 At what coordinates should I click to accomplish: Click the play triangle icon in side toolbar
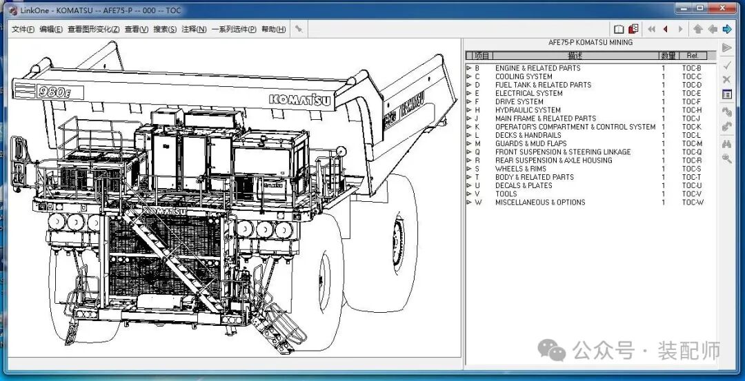coord(726,48)
